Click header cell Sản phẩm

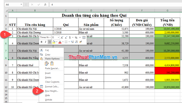[x=91, y=23]
